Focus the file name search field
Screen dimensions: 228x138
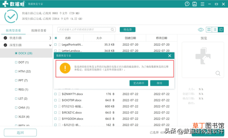pos(86,29)
